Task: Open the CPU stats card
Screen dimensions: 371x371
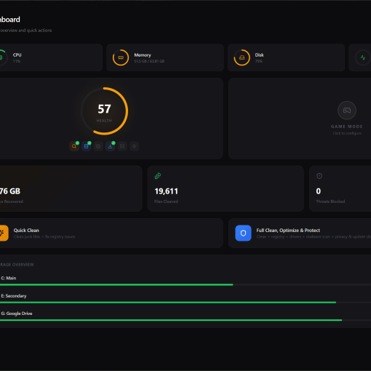Action: [x=50, y=57]
